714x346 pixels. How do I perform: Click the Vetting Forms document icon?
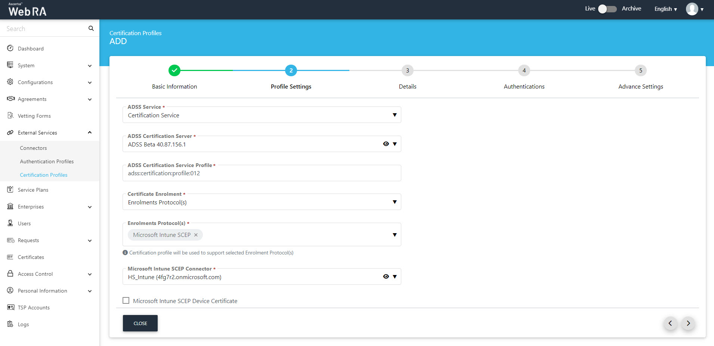(x=10, y=115)
